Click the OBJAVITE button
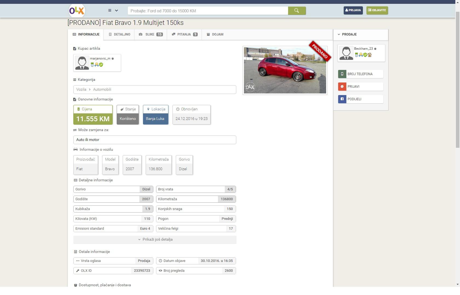Screen dimensions: 460x295 (x=377, y=10)
